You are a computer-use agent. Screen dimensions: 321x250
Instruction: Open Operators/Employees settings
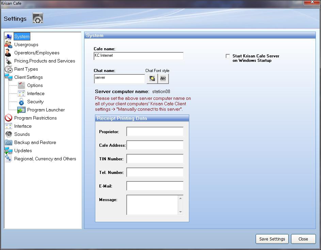[x=37, y=53]
